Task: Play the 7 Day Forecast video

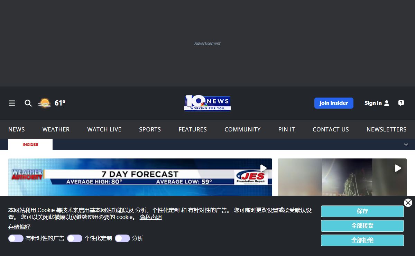Action: coord(264,168)
